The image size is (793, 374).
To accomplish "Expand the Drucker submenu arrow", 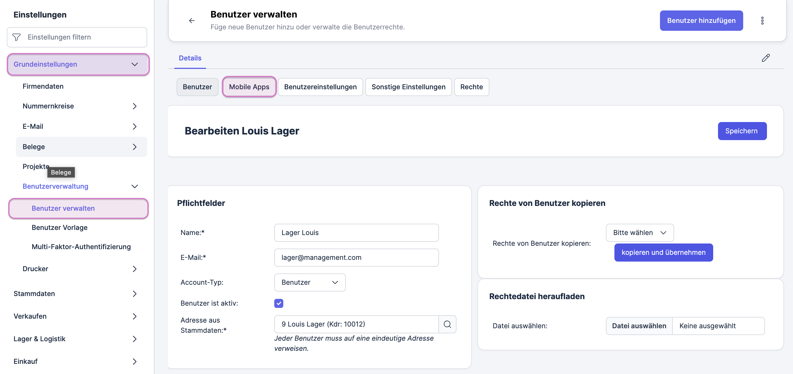I will click(134, 269).
